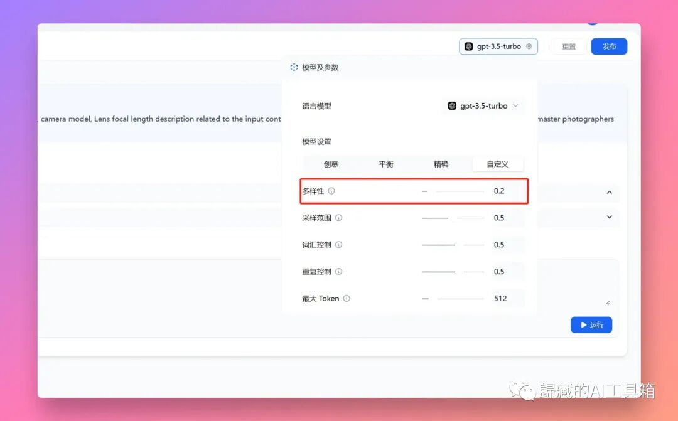Click the 重复控制 slider track

pyautogui.click(x=453, y=272)
